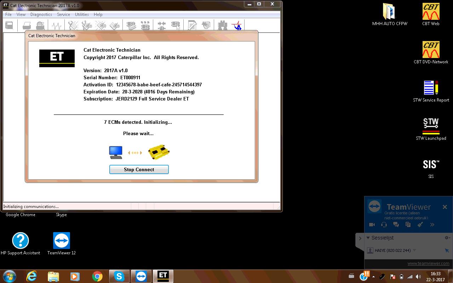Click the configuration tool toolbar icon
Screen dimensions: 453x283
[x=145, y=25]
